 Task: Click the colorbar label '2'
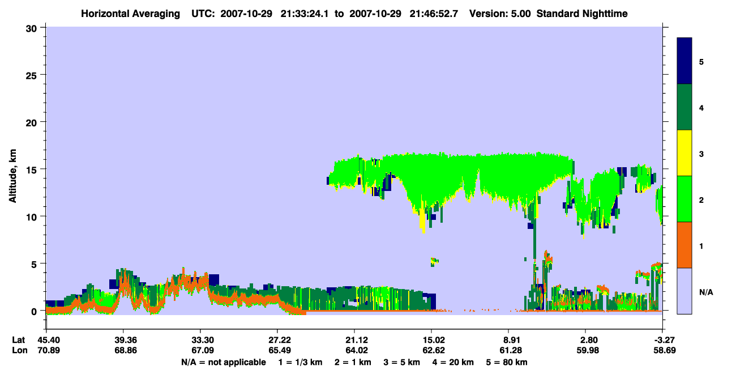(x=701, y=199)
